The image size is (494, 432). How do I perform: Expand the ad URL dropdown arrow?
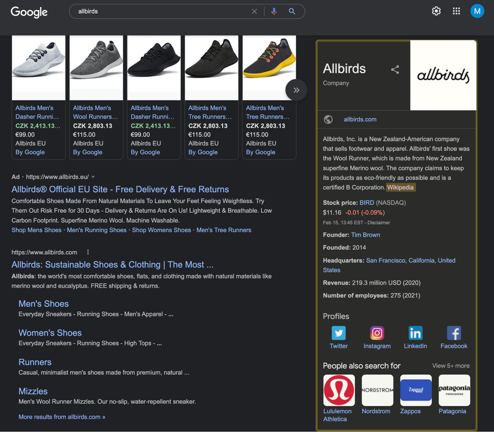pos(93,177)
